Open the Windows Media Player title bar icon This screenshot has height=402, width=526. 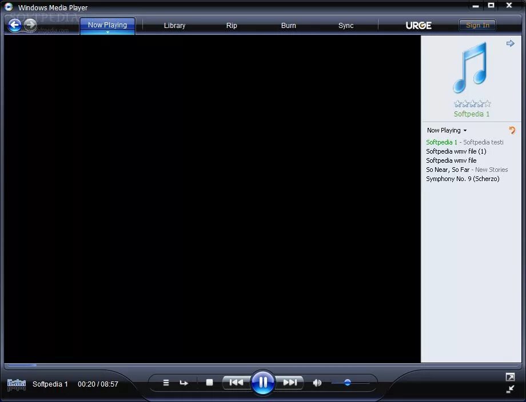[9, 7]
